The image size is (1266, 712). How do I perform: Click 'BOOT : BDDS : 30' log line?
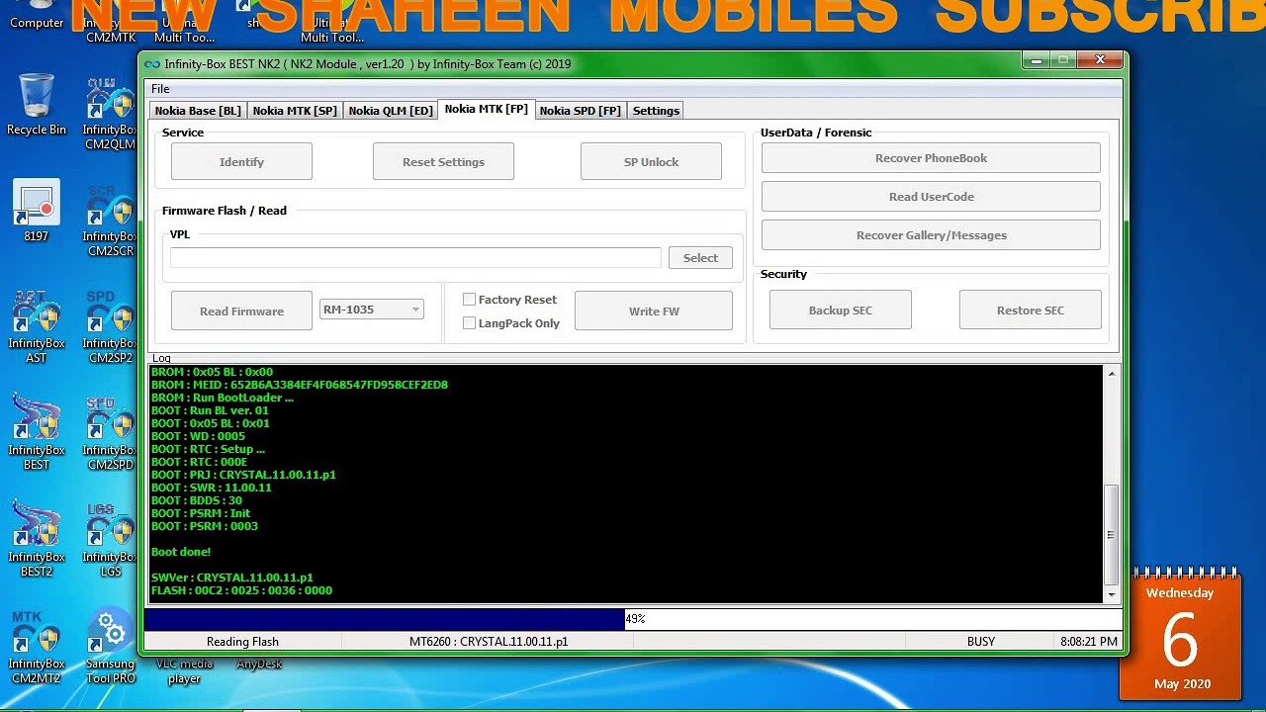[x=196, y=500]
